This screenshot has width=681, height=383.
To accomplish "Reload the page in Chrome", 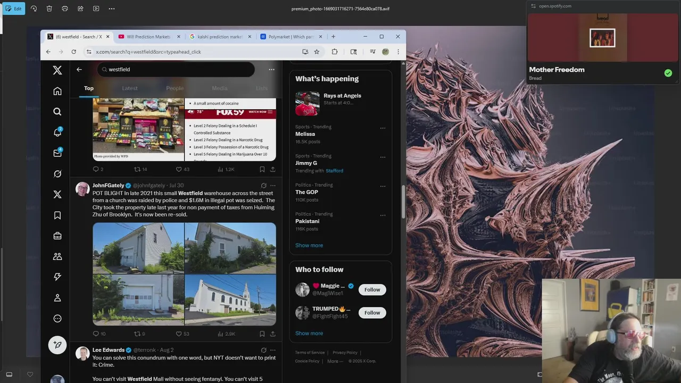I will click(73, 52).
